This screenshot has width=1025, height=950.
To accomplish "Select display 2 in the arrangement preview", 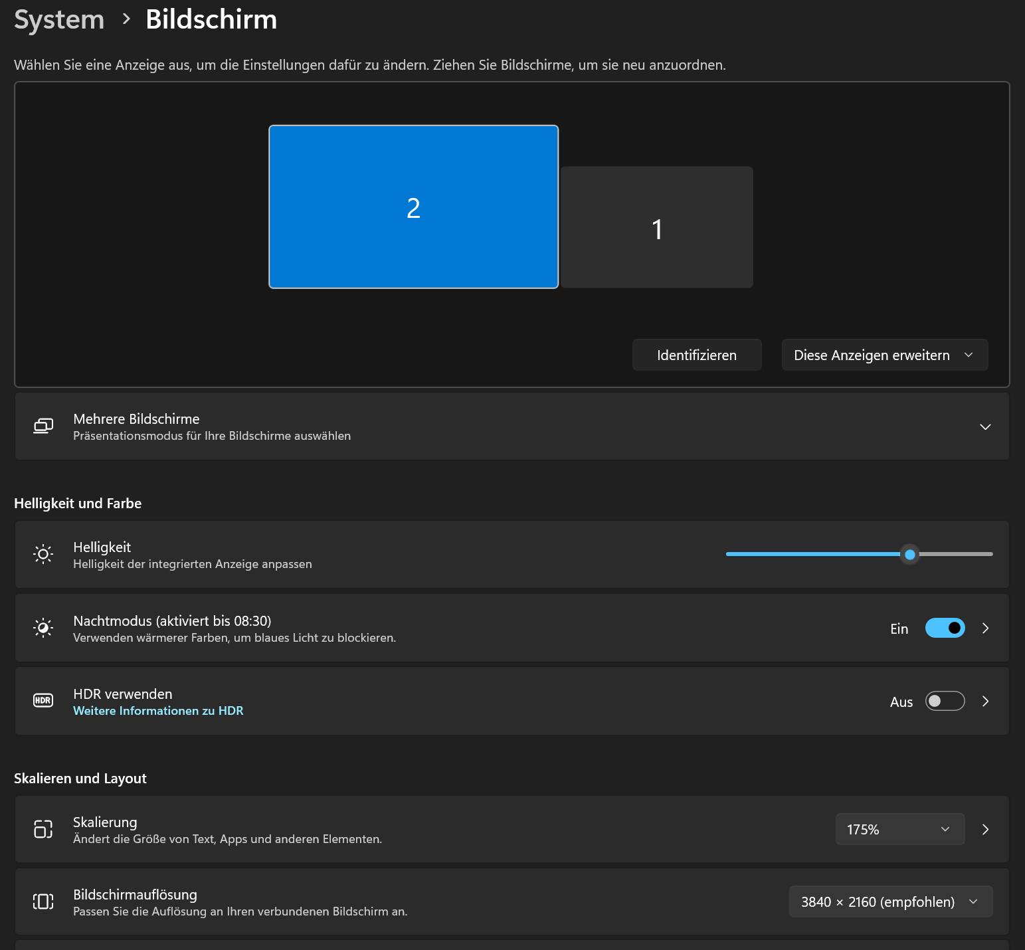I will coord(413,207).
